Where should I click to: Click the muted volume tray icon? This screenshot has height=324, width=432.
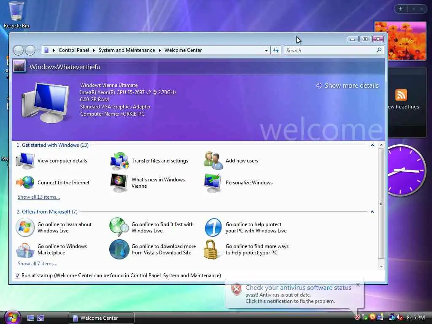(x=400, y=317)
